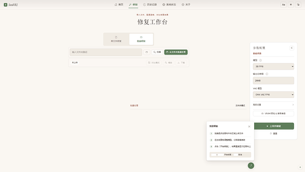
Task: Click the language switch icon at top right
Action: pyautogui.click(x=298, y=5)
